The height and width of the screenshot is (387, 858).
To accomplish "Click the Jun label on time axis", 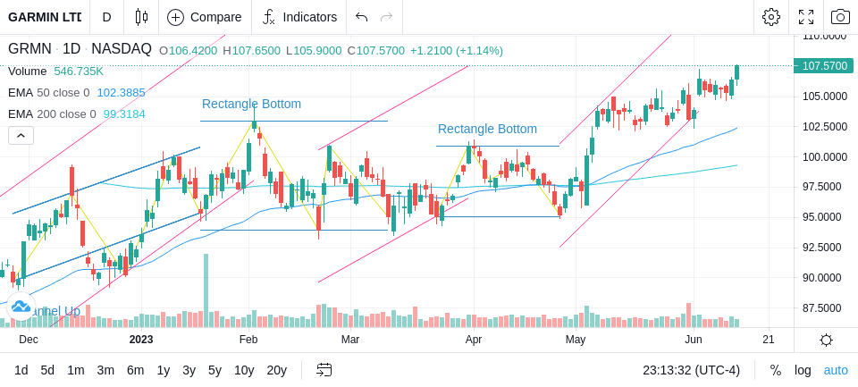I will (x=694, y=340).
